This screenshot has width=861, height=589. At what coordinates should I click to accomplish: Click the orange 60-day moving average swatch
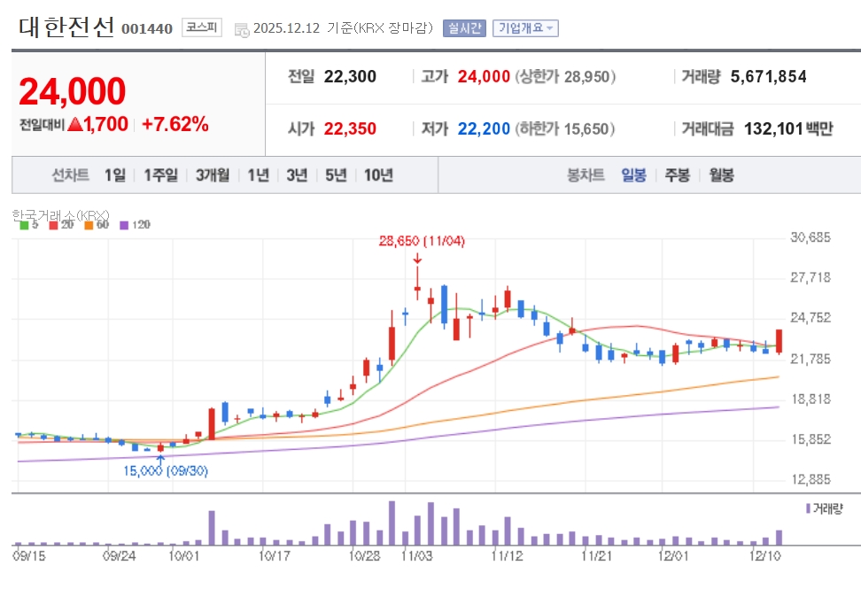click(x=89, y=225)
